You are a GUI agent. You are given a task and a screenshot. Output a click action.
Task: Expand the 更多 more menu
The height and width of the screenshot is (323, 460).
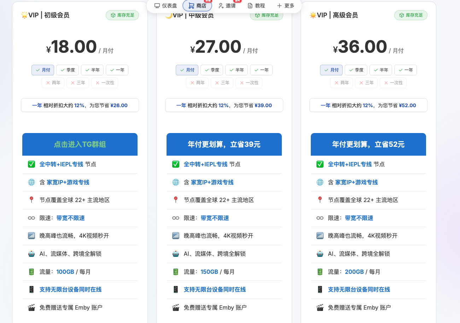(285, 6)
